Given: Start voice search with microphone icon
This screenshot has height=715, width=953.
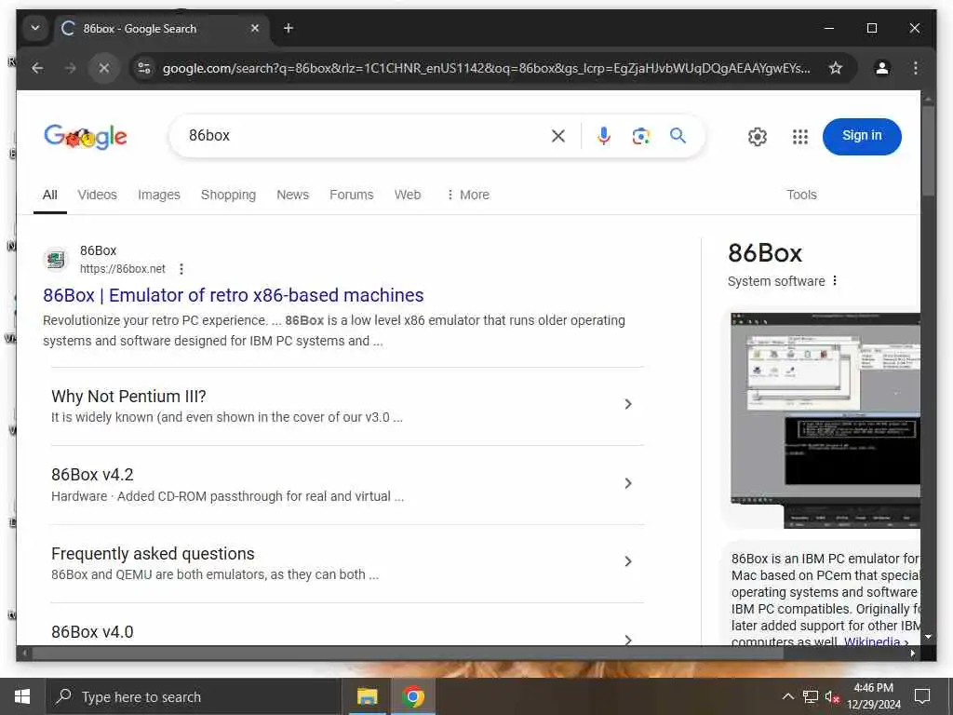Looking at the screenshot, I should [603, 136].
